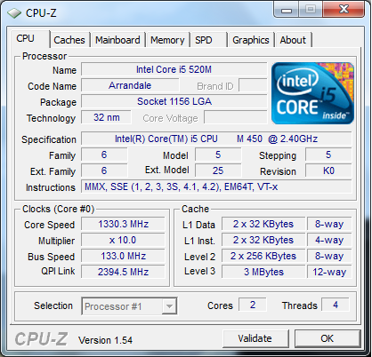Click the CPU-Z title bar app icon
372x357 pixels.
14,13
